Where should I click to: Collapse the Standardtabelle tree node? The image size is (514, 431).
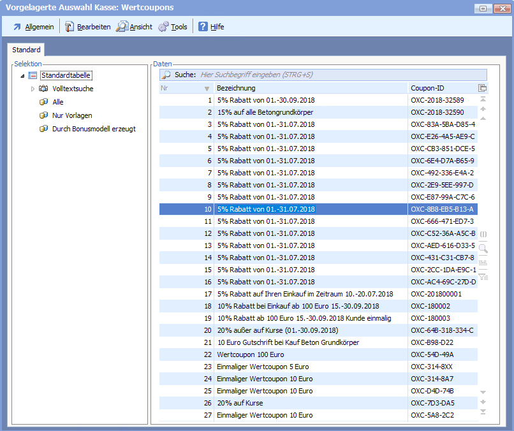22,76
